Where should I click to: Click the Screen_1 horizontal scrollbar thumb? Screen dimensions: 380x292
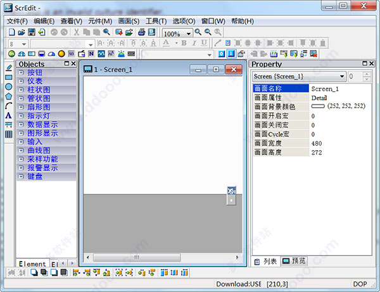click(137, 257)
